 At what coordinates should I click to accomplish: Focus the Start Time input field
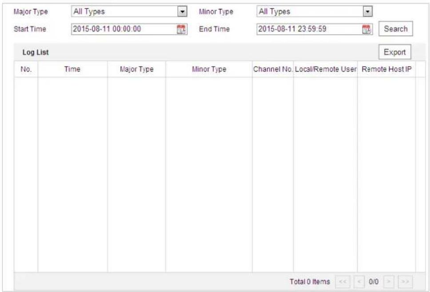click(x=129, y=29)
